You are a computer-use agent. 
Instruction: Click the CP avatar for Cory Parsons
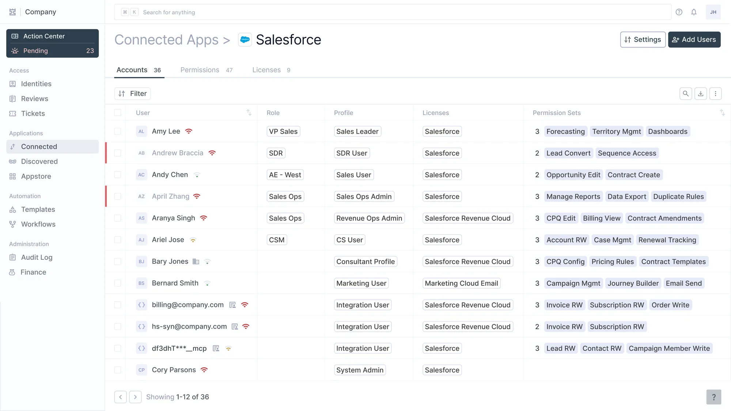141,370
